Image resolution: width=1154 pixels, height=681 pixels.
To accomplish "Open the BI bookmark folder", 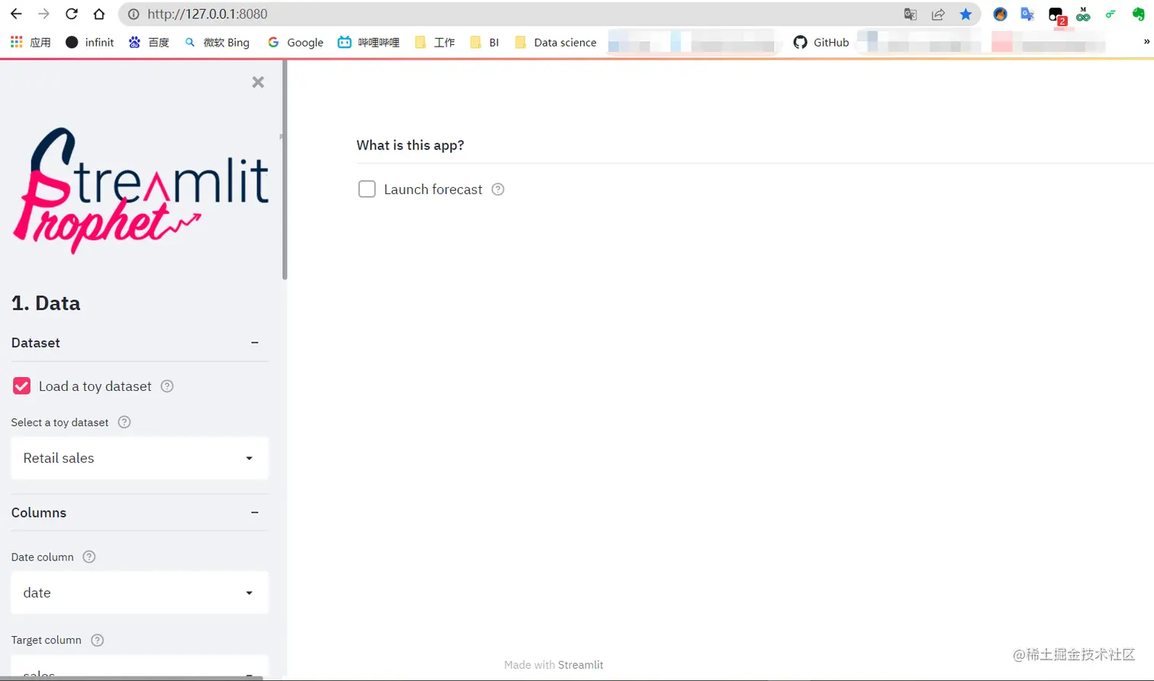I will 485,42.
